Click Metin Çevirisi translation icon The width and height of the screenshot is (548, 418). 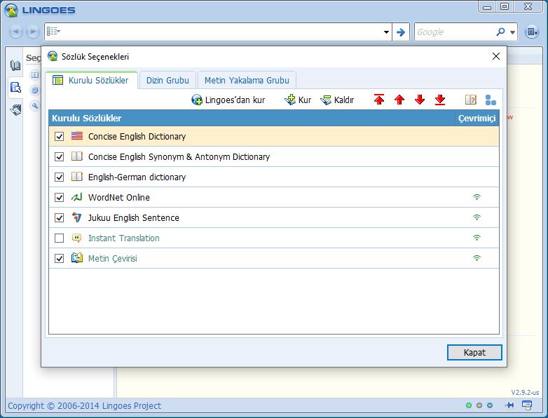pos(77,258)
